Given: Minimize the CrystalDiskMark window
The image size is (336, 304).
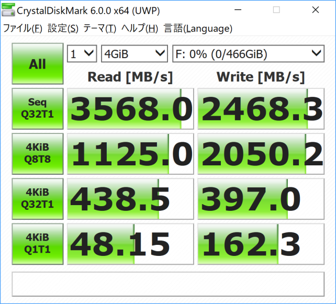Looking at the screenshot, I should click(238, 10).
